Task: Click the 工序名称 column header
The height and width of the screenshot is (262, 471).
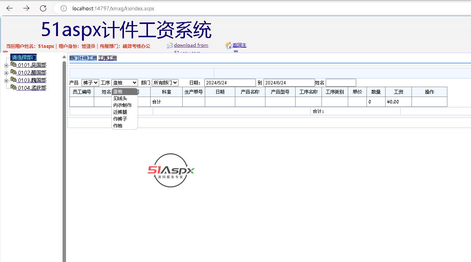Action: click(309, 92)
